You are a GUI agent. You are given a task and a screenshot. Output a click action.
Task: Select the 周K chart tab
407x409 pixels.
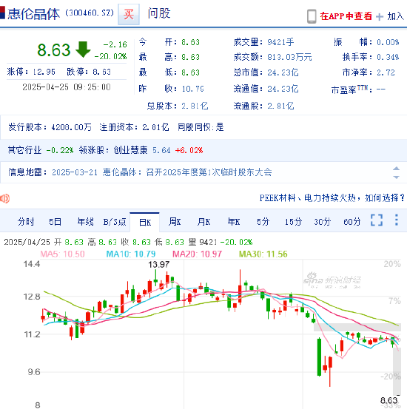(175, 222)
